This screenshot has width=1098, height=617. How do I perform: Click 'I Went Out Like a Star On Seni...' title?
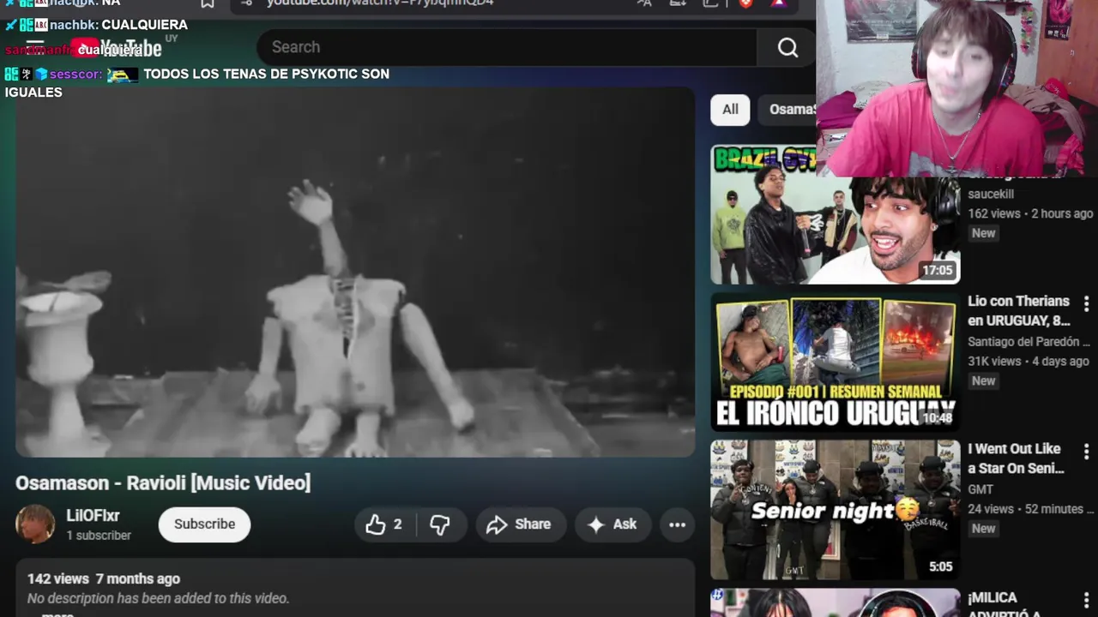coord(1017,458)
